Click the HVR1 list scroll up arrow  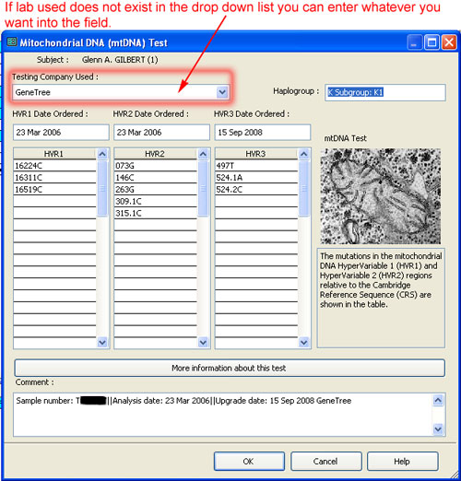pyautogui.click(x=102, y=154)
